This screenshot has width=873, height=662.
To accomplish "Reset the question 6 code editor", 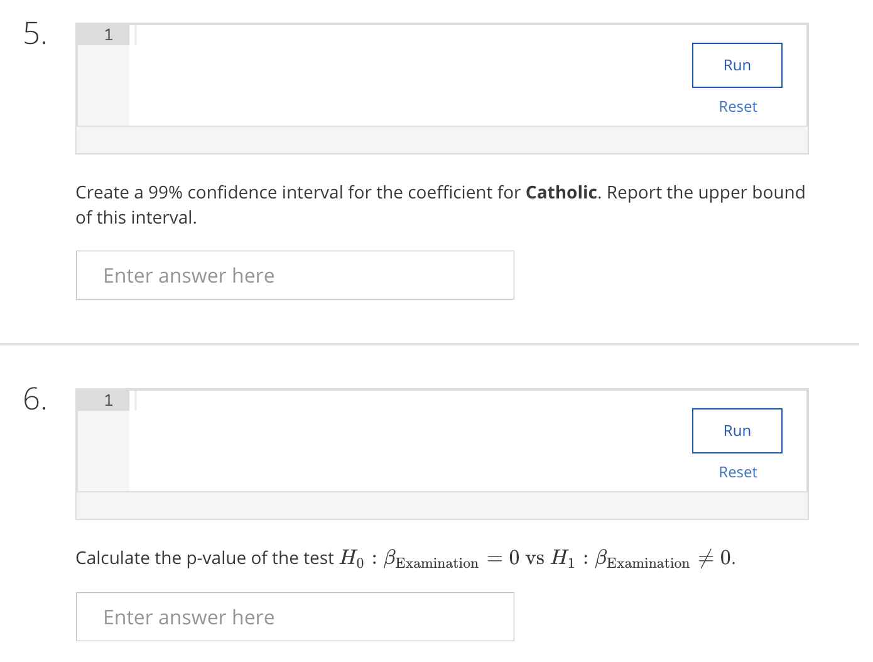I will click(737, 472).
